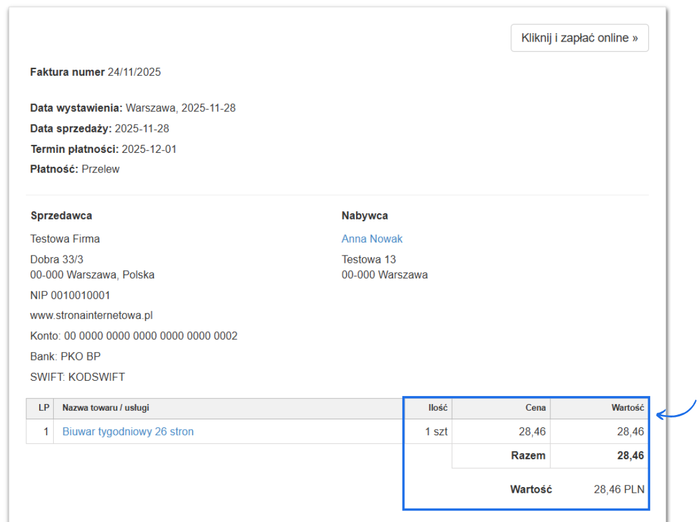Open the buyer link Anna Nowak
This screenshot has width=699, height=522.
coord(372,238)
